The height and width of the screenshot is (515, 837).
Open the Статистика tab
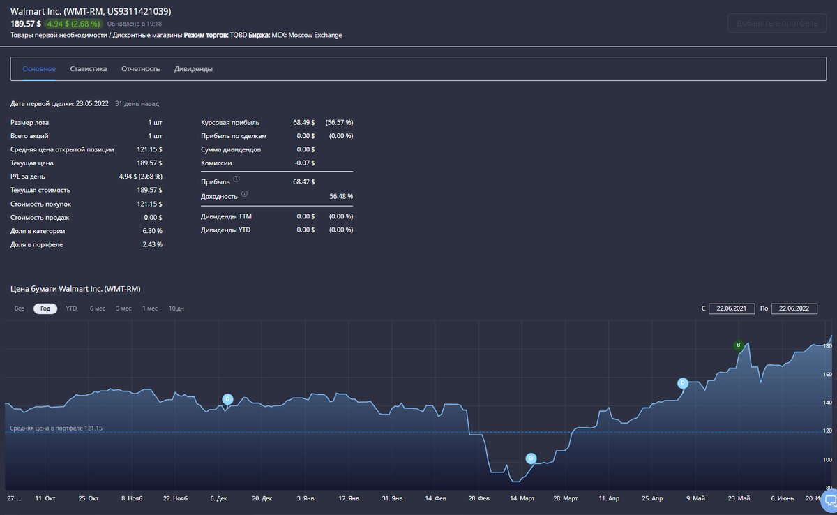[x=89, y=69]
